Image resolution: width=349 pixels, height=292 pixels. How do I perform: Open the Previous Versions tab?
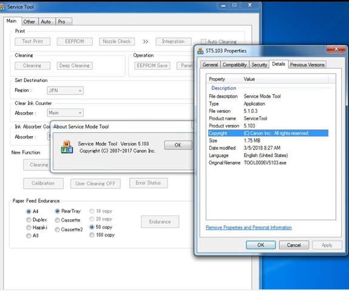pos(307,65)
